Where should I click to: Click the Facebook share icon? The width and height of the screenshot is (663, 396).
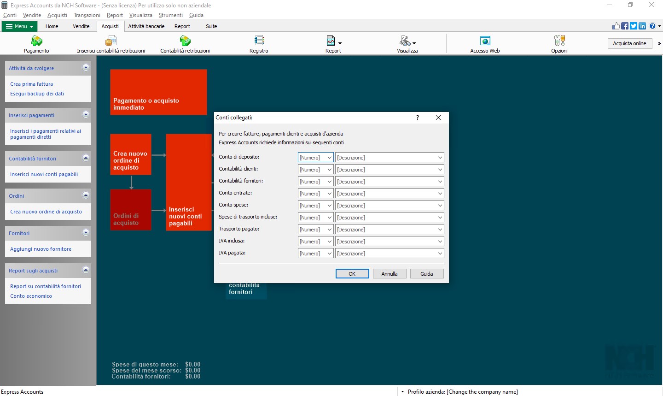625,26
